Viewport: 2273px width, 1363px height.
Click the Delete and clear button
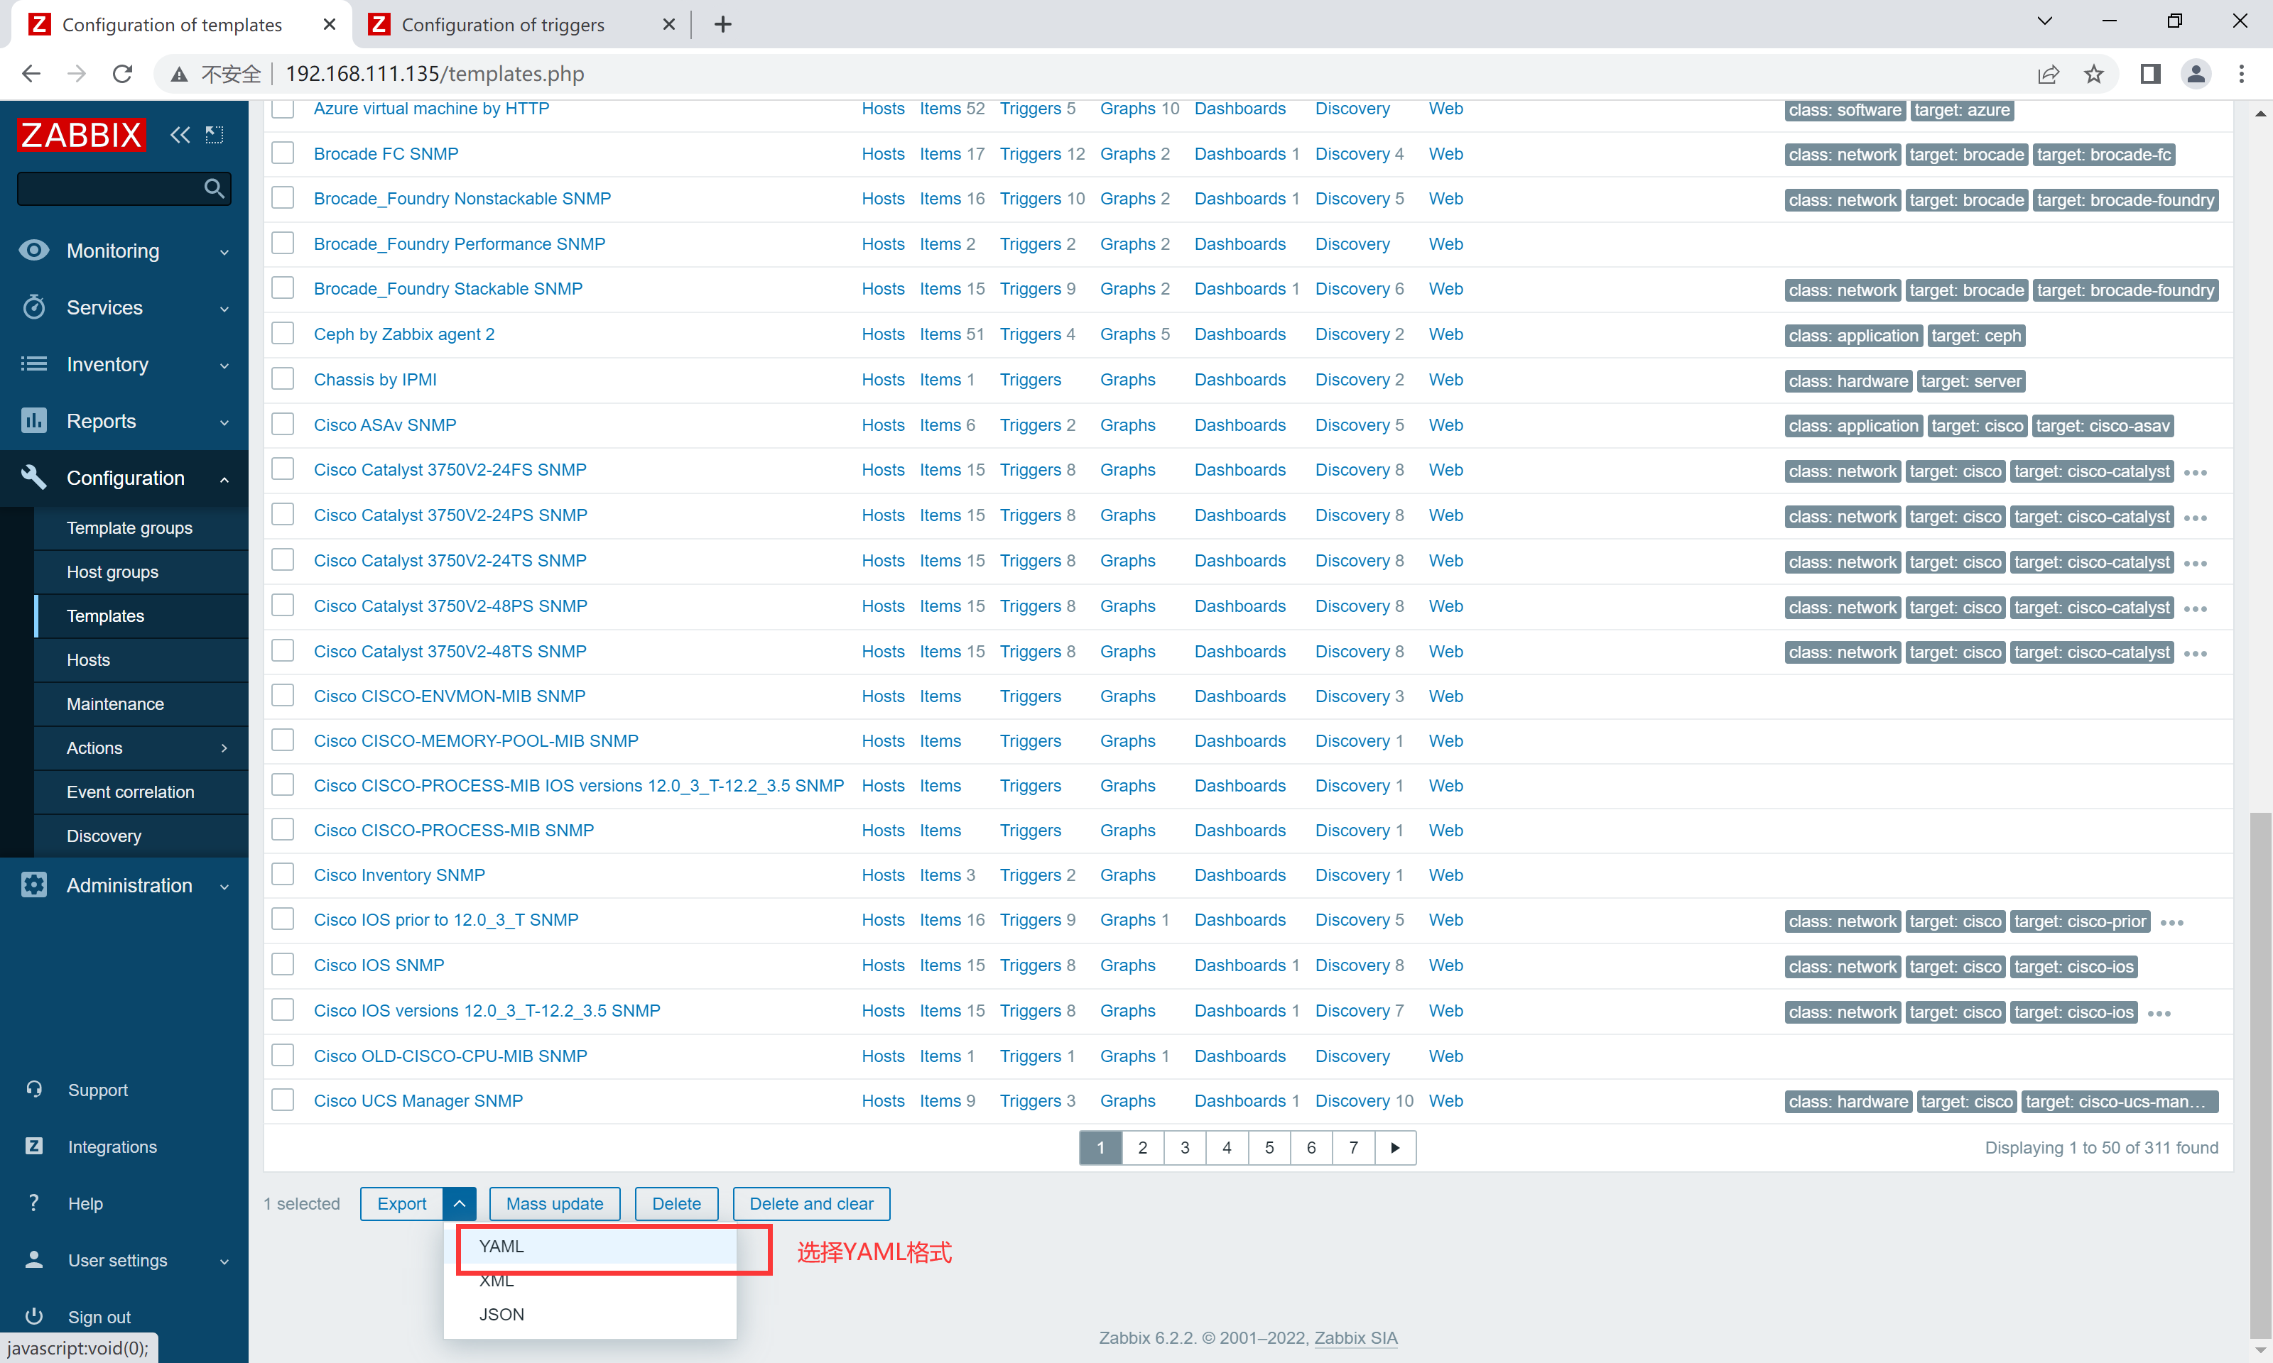pyautogui.click(x=811, y=1203)
